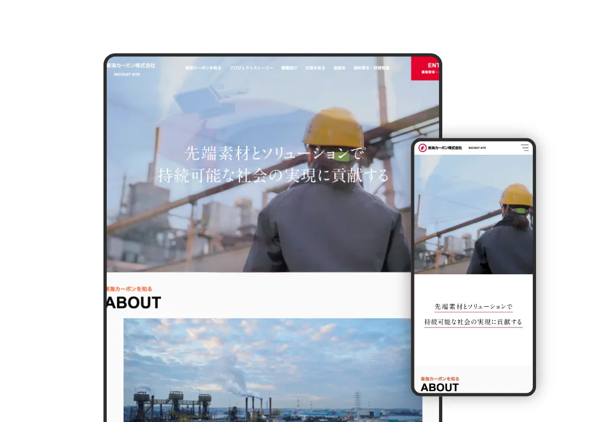The height and width of the screenshot is (422, 607).
Task: Click the 東海カーボン株式会社 name in the phone header
Action: tap(445, 148)
